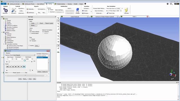180x101 pixels.
Task: Open the File menu
Action: pyautogui.click(x=3, y=4)
